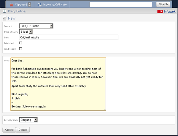
Task: Click the 'Activity State' label
Action: (11, 120)
